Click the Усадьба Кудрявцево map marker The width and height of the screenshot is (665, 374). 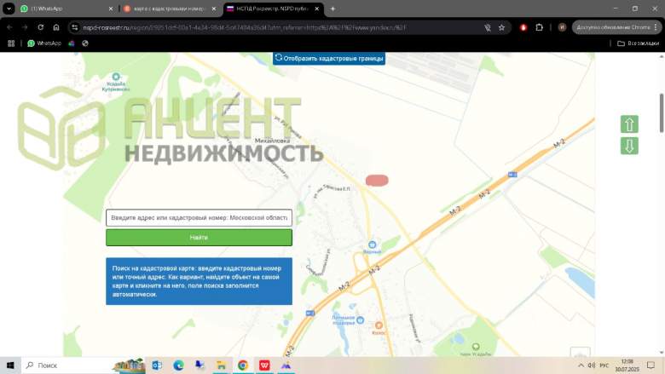(116, 77)
